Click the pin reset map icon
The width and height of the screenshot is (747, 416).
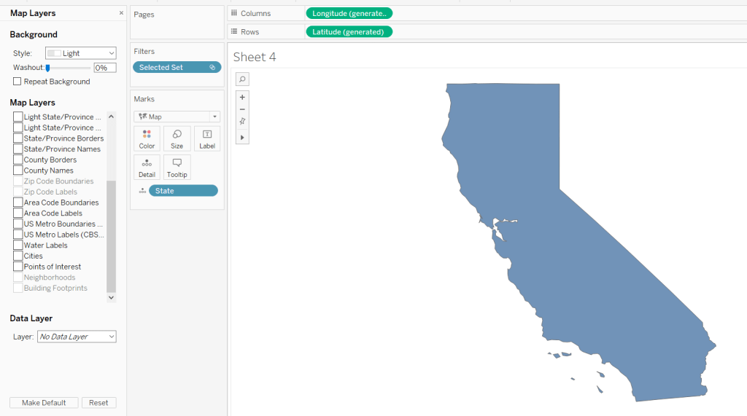pos(243,122)
